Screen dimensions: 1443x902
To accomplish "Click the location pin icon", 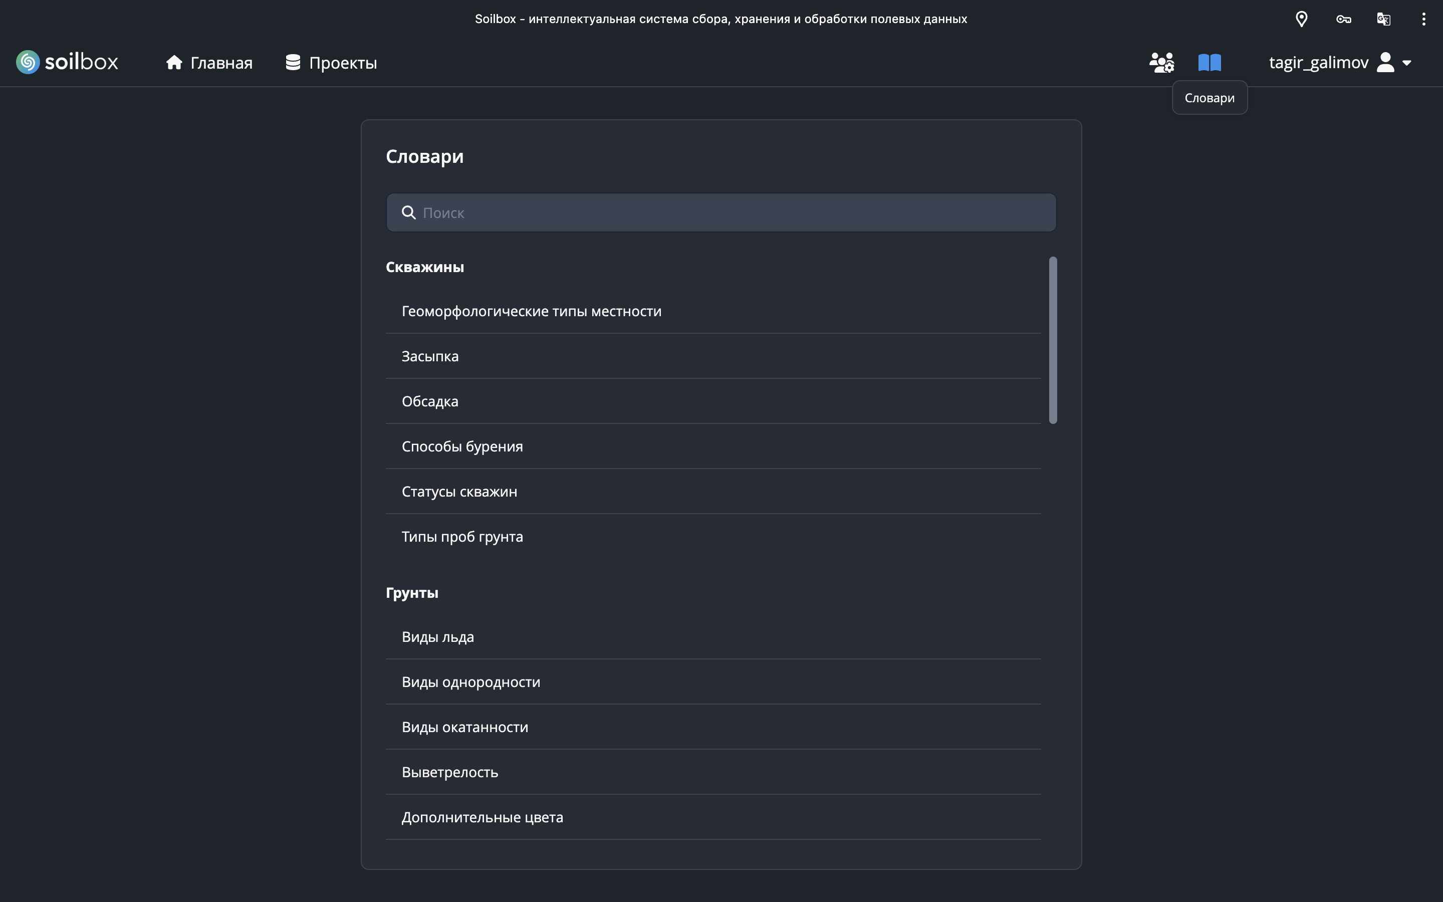I will 1302,19.
